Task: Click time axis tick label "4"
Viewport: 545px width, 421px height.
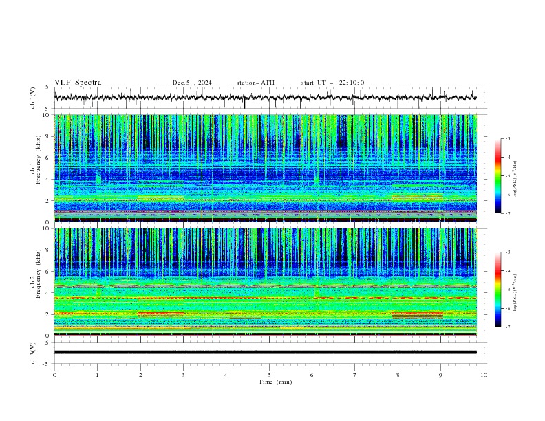Action: point(226,375)
